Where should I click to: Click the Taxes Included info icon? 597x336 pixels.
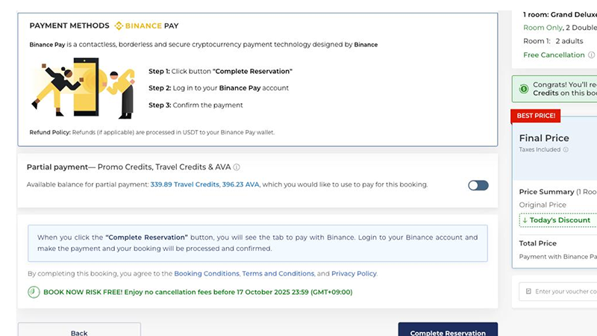[x=566, y=150]
